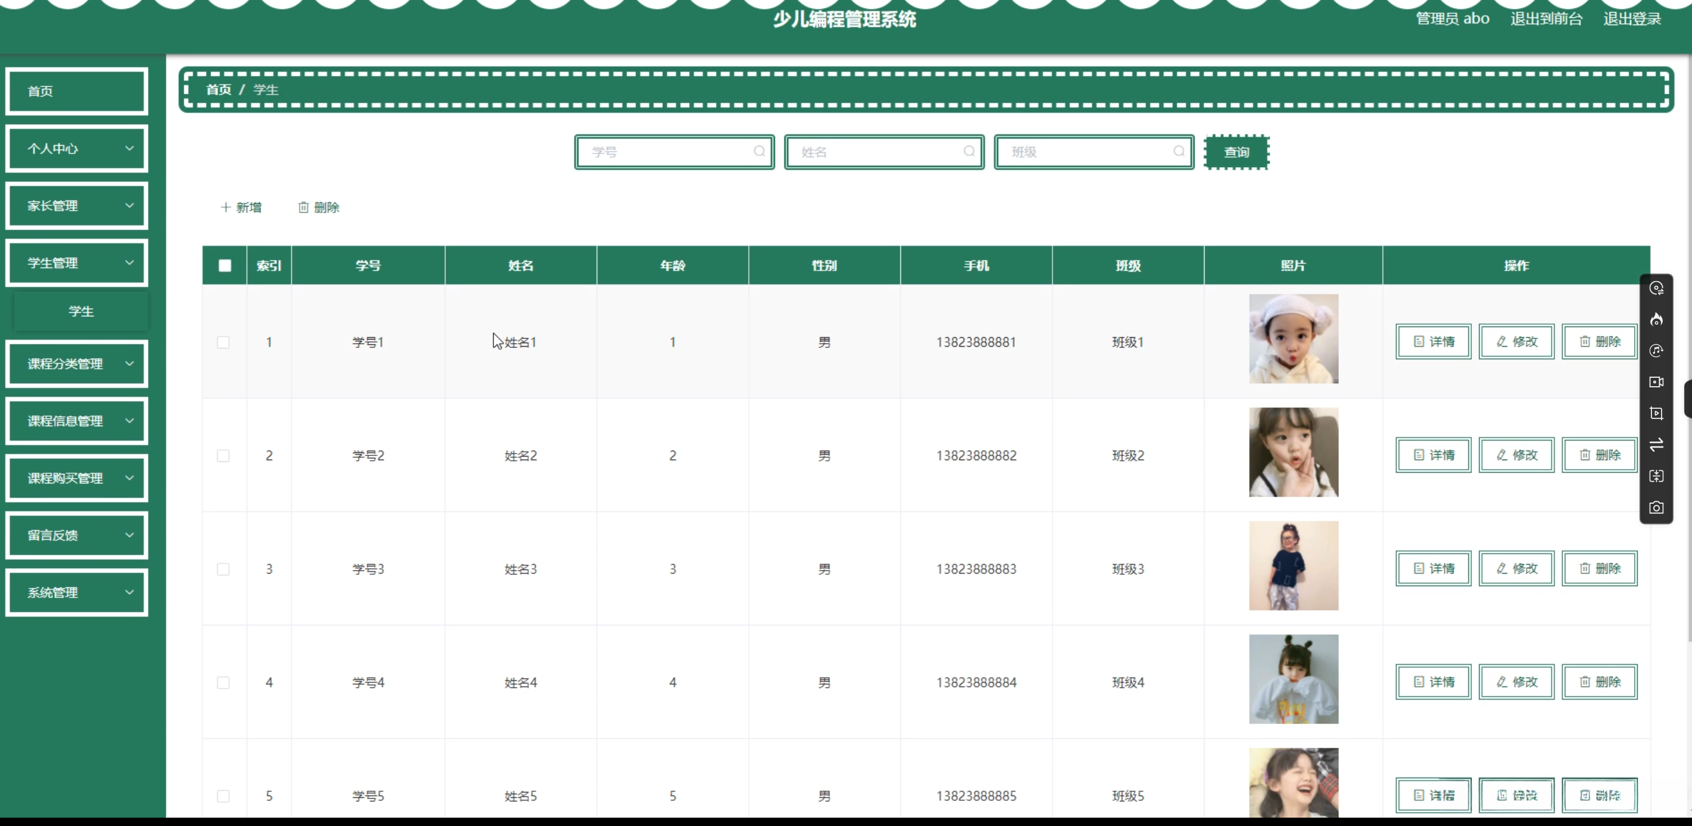Click the search icon in 学号 field
Image resolution: width=1692 pixels, height=826 pixels.
point(759,151)
